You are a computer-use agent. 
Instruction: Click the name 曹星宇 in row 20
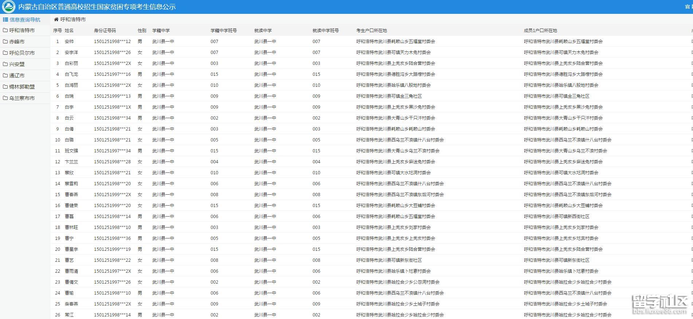71,249
